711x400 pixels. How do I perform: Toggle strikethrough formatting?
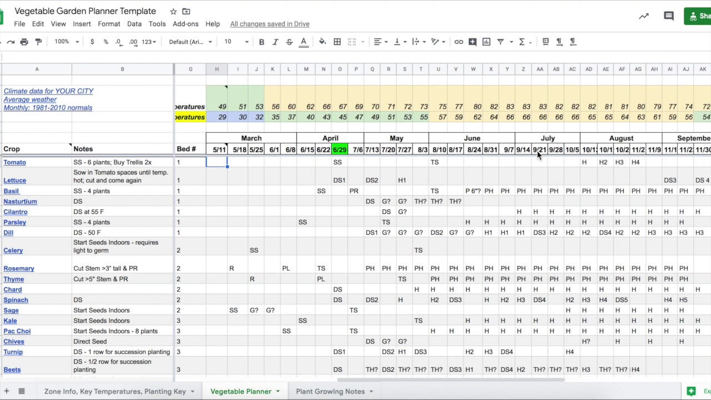289,42
